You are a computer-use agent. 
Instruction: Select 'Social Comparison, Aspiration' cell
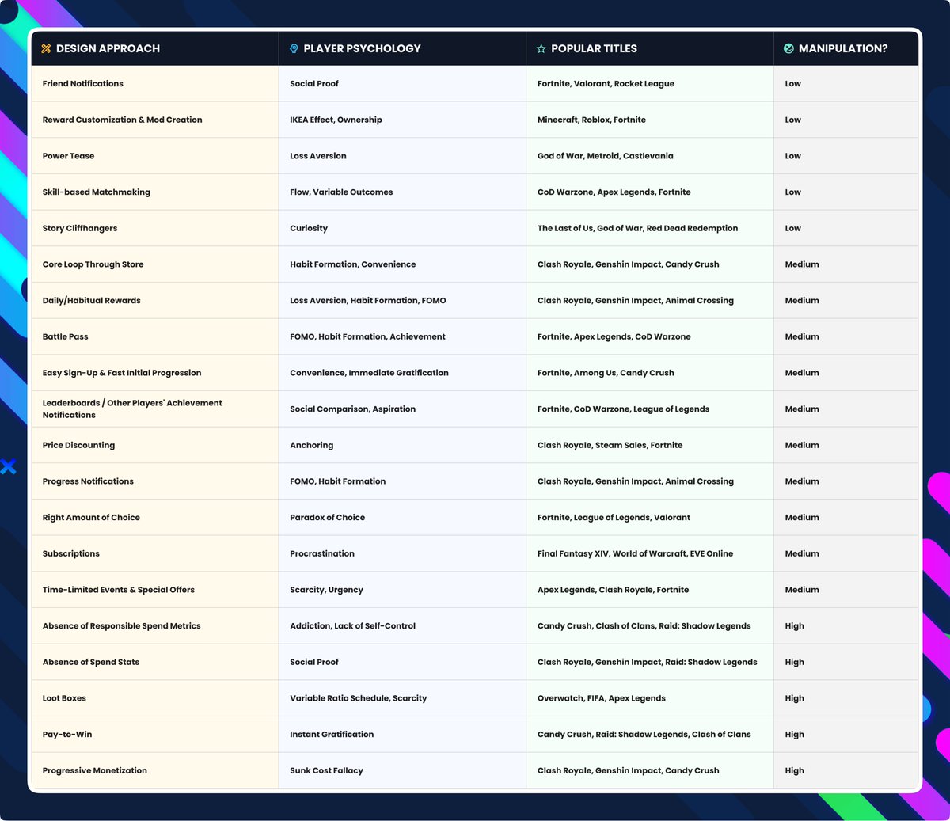402,409
